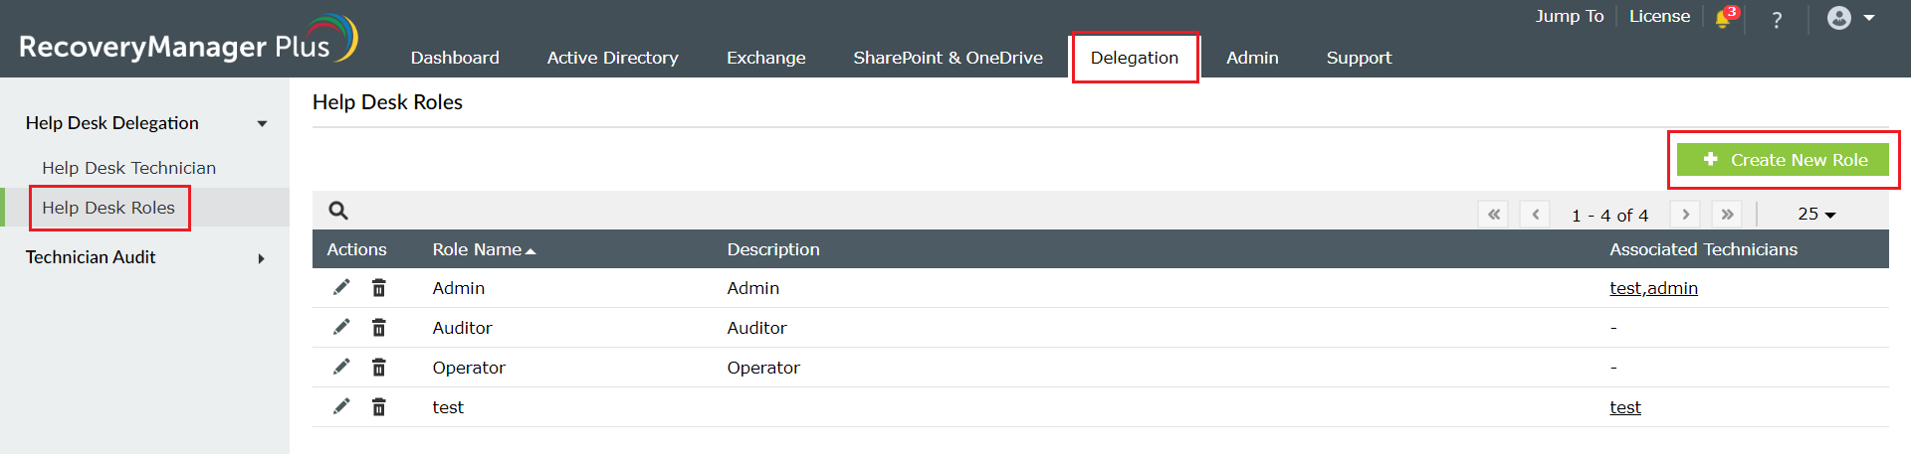Click the pencil icon for Operator role
The image size is (1911, 454).
tap(341, 367)
